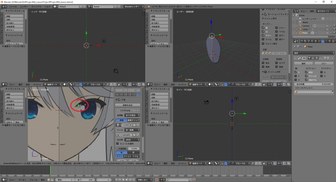Image resolution: width=336 pixels, height=182 pixels.
Task: Remove the 1-2-05.png background image
Action: [x=137, y=110]
